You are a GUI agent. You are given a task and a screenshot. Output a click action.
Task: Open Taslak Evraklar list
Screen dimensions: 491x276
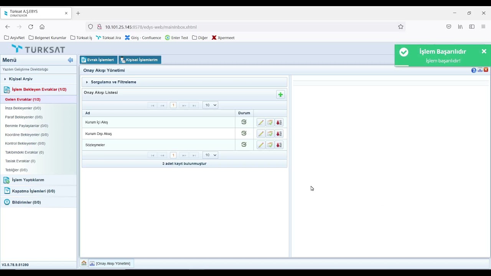20,161
